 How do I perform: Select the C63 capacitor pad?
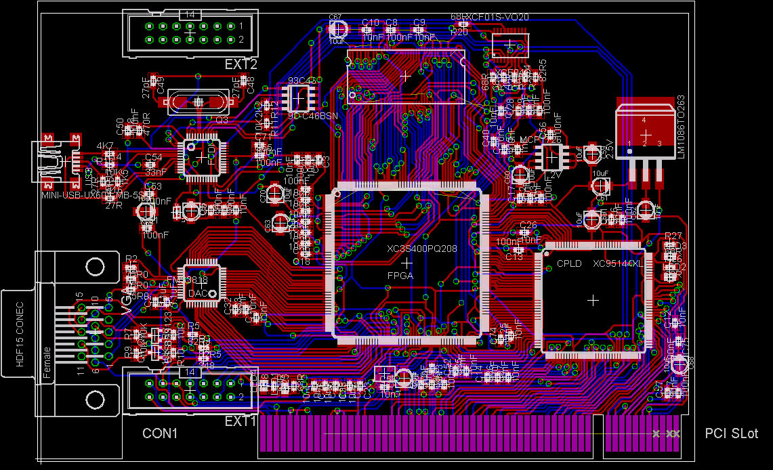pyautogui.click(x=280, y=223)
